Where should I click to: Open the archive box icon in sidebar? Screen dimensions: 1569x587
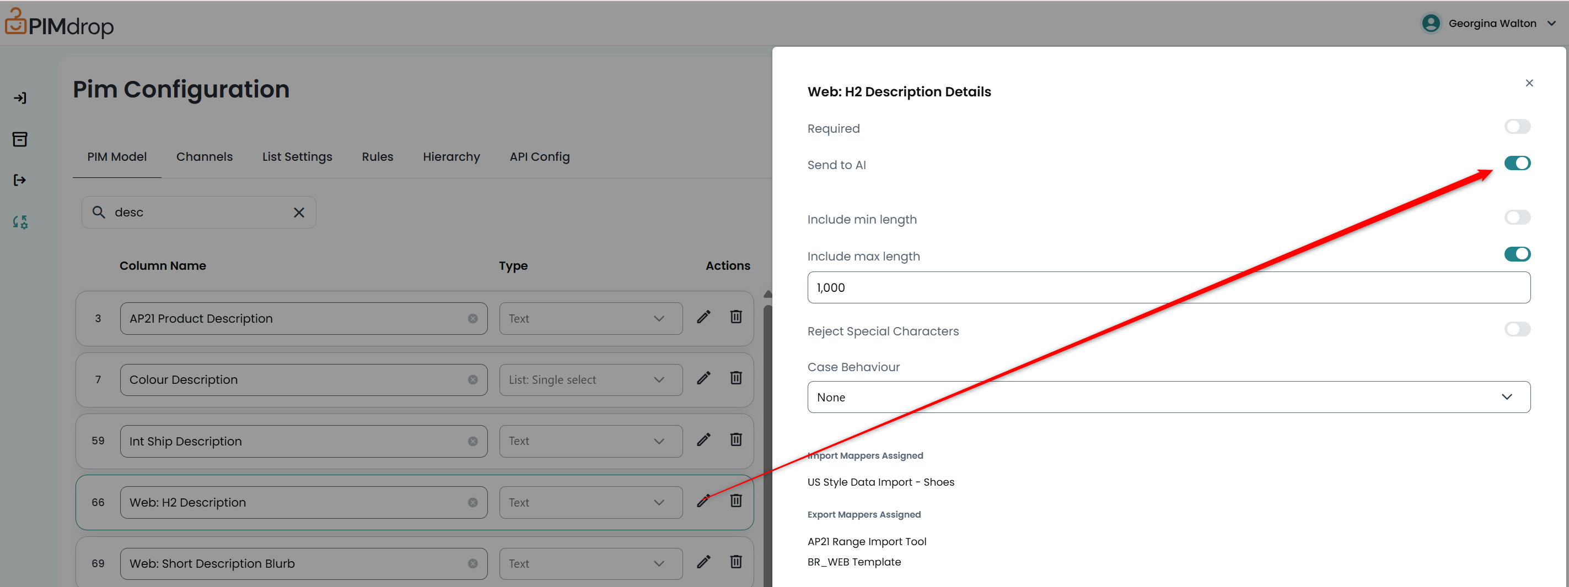[x=20, y=139]
